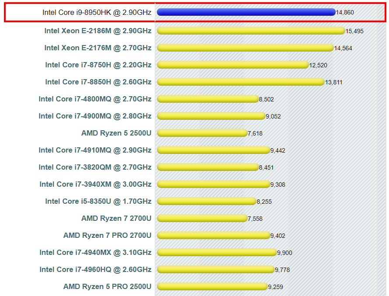Image resolution: width=389 pixels, height=296 pixels.
Task: Click the yellow bar for i7-3940XM
Action: 214,185
